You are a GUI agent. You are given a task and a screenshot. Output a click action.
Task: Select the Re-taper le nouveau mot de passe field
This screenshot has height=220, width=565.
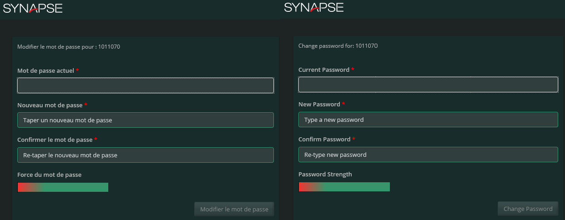coord(146,155)
